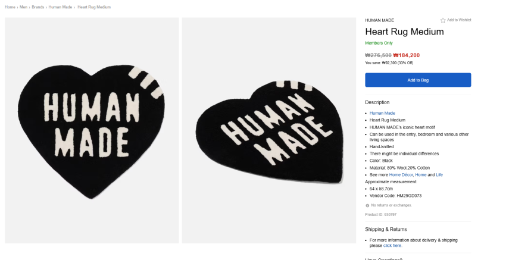Click the wishlist star icon
506x260 pixels.
(x=443, y=20)
